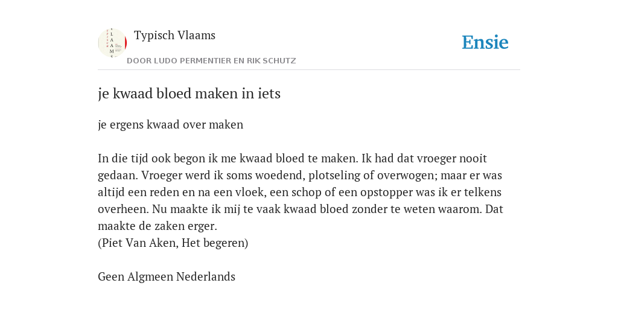This screenshot has width=618, height=309.
Task: Click the line starting 'gedaan. Vroeger werd ik'
Action: [x=300, y=176]
